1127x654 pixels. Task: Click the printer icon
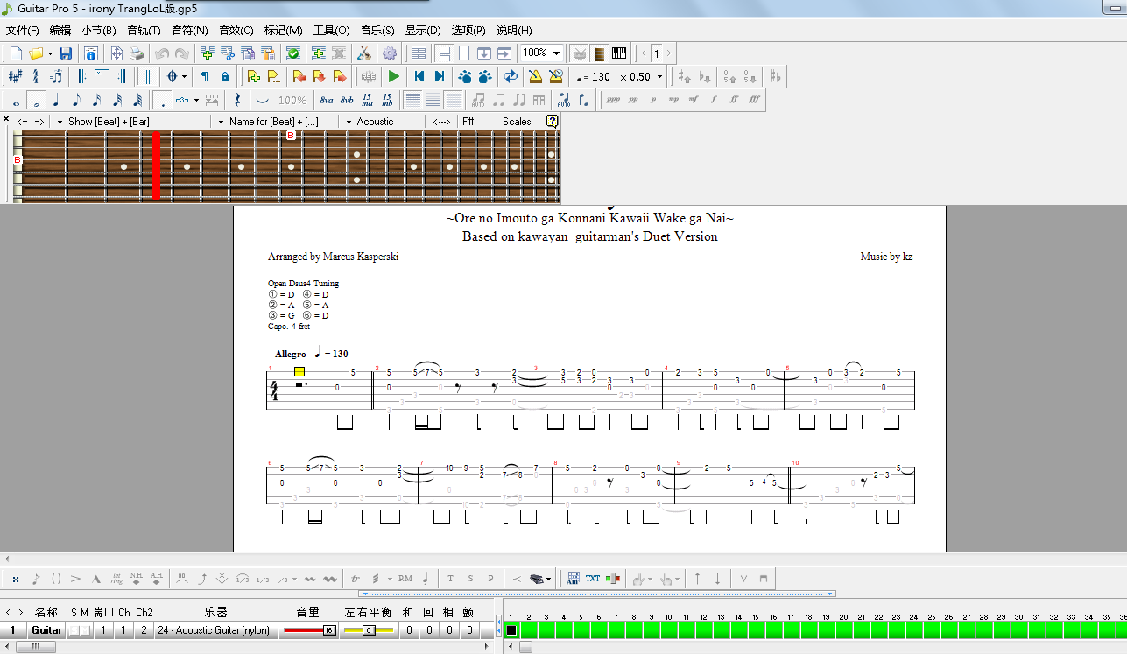[137, 53]
